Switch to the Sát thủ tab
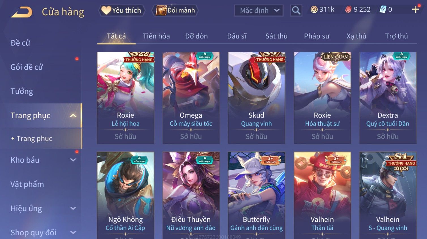This screenshot has height=239, width=427. coord(276,36)
